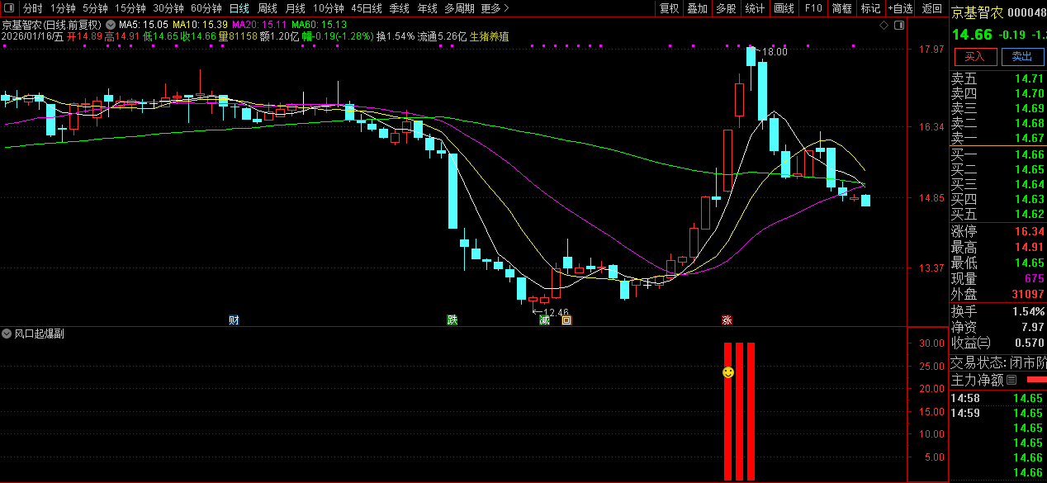Select the 1分钟 period
This screenshot has width=1047, height=483.
63,8
